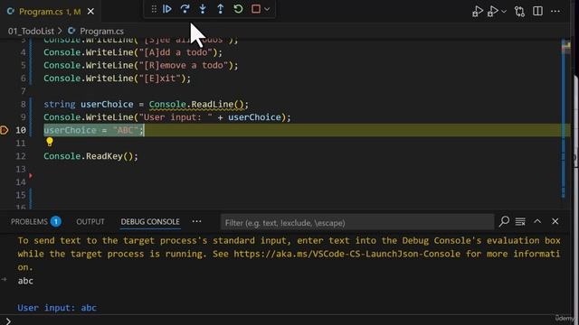
Task: Click the string userChoice declaration line
Action: (x=147, y=105)
